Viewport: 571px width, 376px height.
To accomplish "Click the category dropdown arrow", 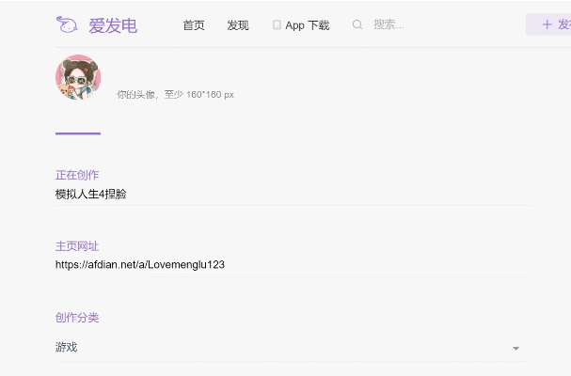I will tap(515, 349).
